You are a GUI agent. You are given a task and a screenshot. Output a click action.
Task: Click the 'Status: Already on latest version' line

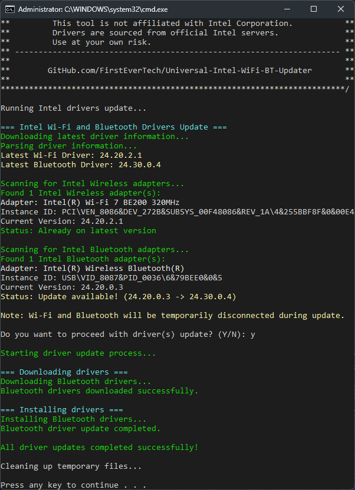(x=78, y=231)
